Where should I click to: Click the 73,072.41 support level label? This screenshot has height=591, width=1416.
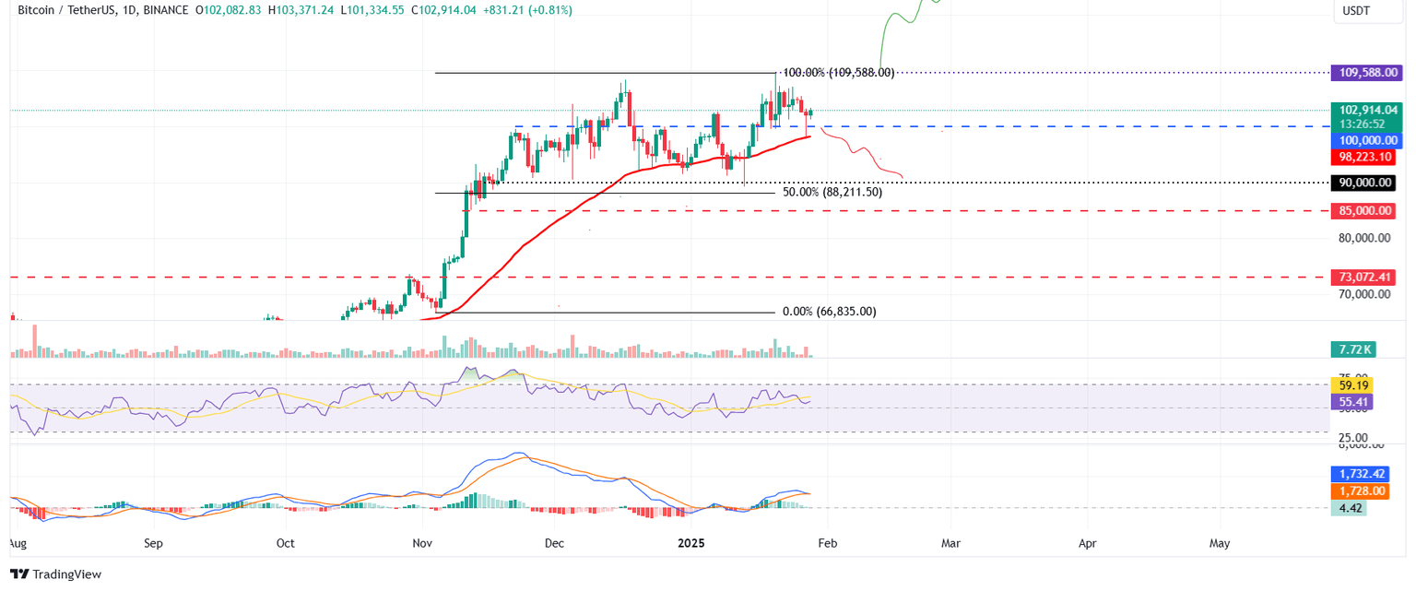(1364, 277)
